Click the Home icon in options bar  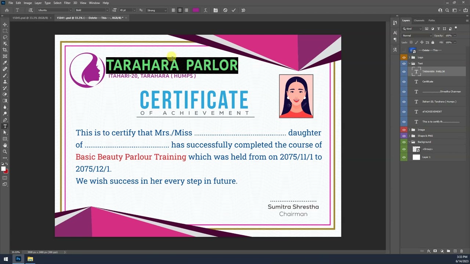click(7, 10)
